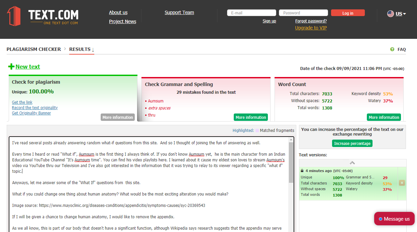Click the mayoclinic image source URL text
Viewport: 417px width, 232px height.
click(x=122, y=206)
